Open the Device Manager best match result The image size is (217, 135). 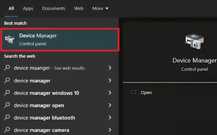pyautogui.click(x=60, y=40)
